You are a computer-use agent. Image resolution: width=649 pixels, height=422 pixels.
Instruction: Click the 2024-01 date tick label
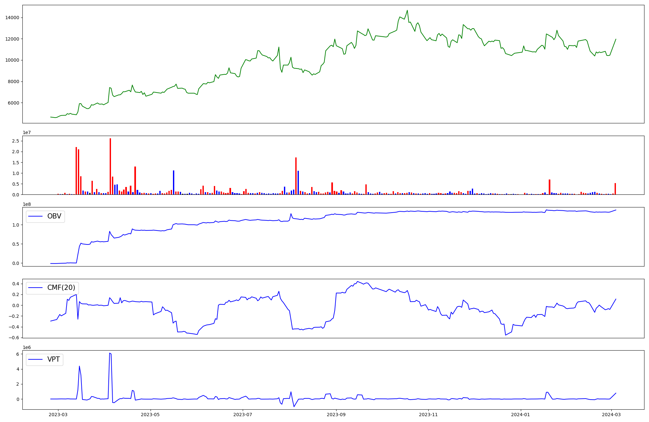(x=520, y=415)
